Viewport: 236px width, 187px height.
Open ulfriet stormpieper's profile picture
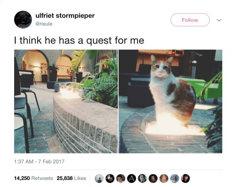(x=23, y=19)
